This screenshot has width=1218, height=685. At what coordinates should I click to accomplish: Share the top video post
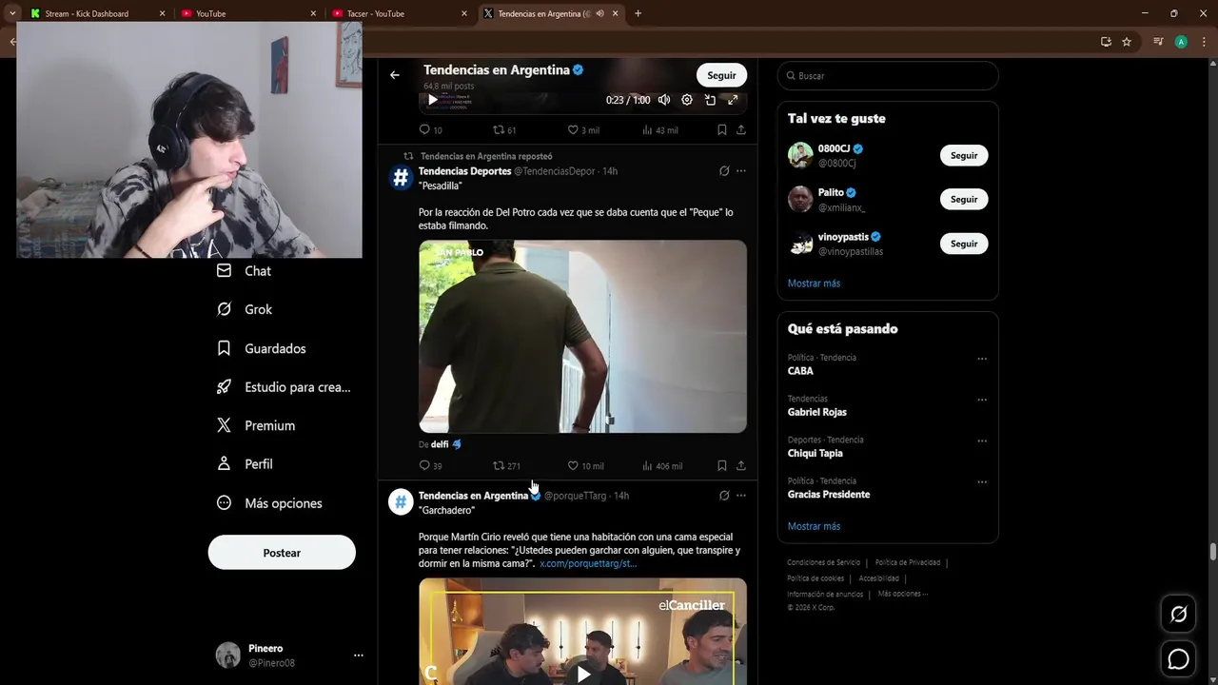click(x=741, y=129)
